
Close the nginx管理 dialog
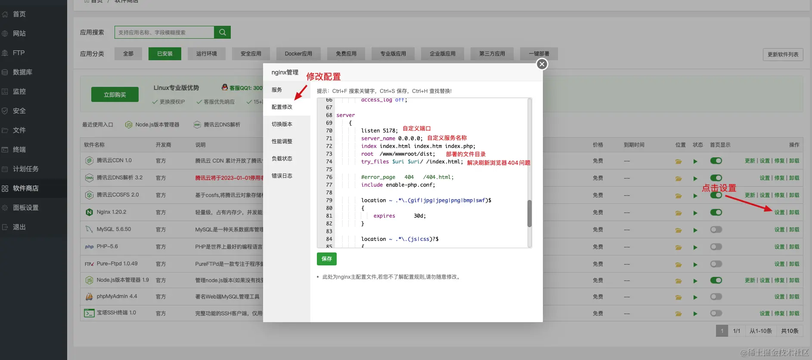coord(542,64)
